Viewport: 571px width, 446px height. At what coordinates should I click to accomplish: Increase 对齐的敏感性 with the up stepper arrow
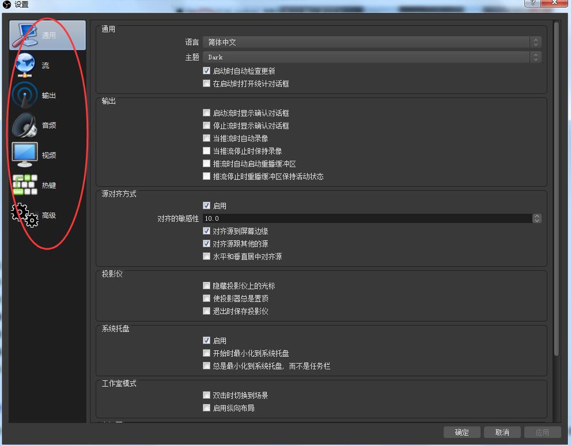pyautogui.click(x=536, y=216)
